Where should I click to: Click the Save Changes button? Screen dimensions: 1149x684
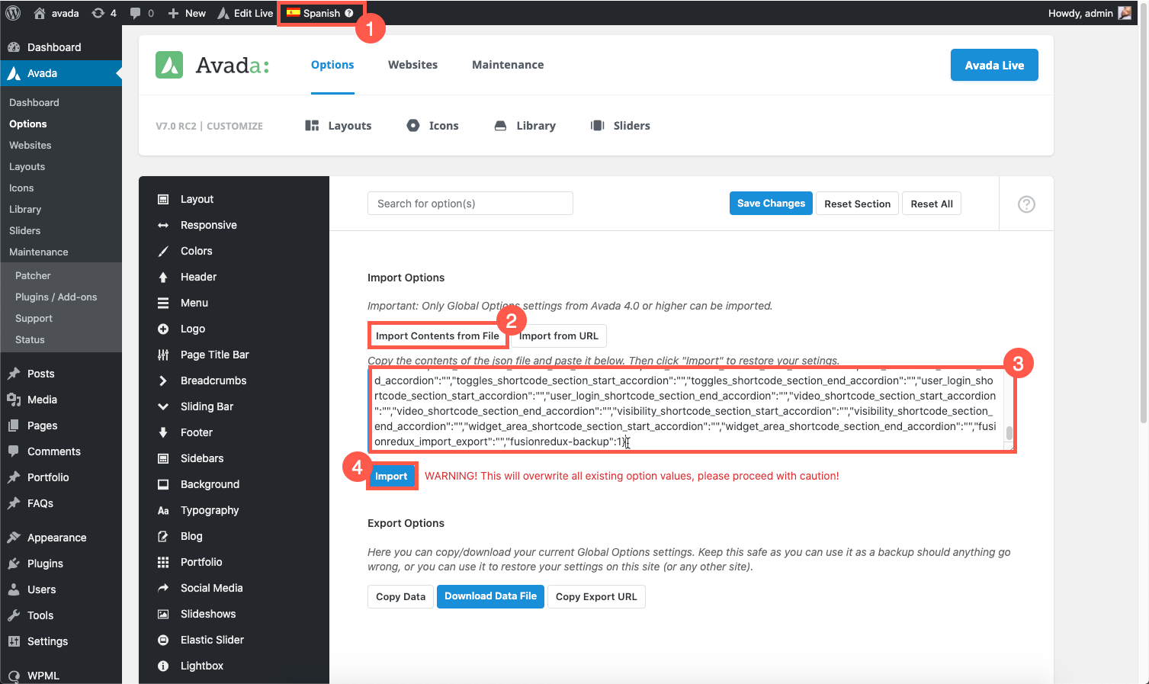771,204
